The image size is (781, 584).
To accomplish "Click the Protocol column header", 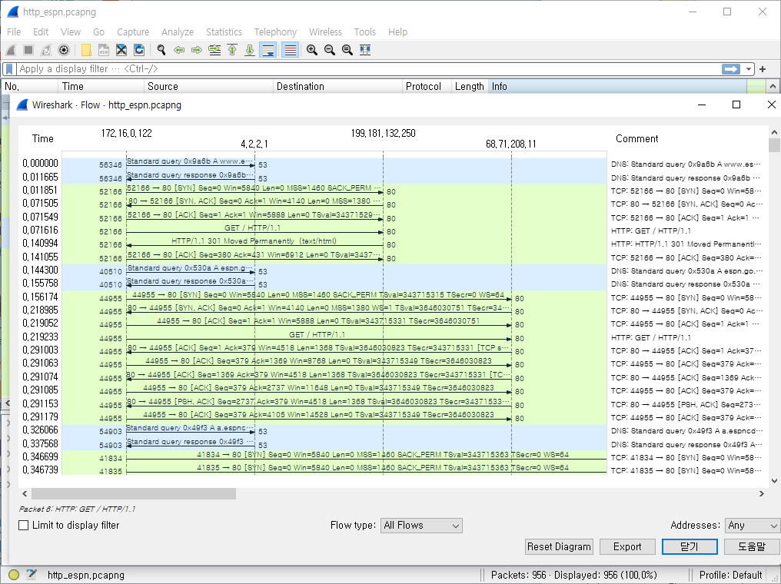I will [427, 87].
